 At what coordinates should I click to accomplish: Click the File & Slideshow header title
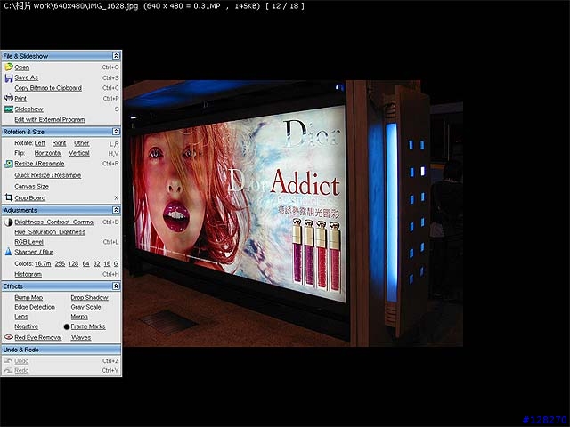(x=26, y=56)
